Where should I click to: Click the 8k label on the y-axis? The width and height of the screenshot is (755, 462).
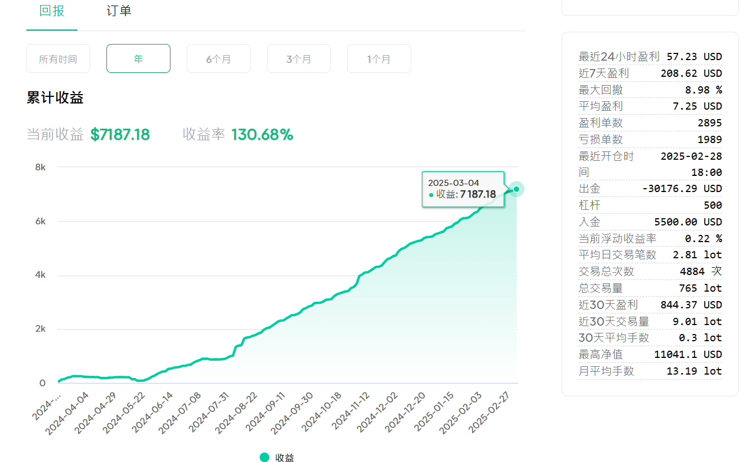point(40,167)
